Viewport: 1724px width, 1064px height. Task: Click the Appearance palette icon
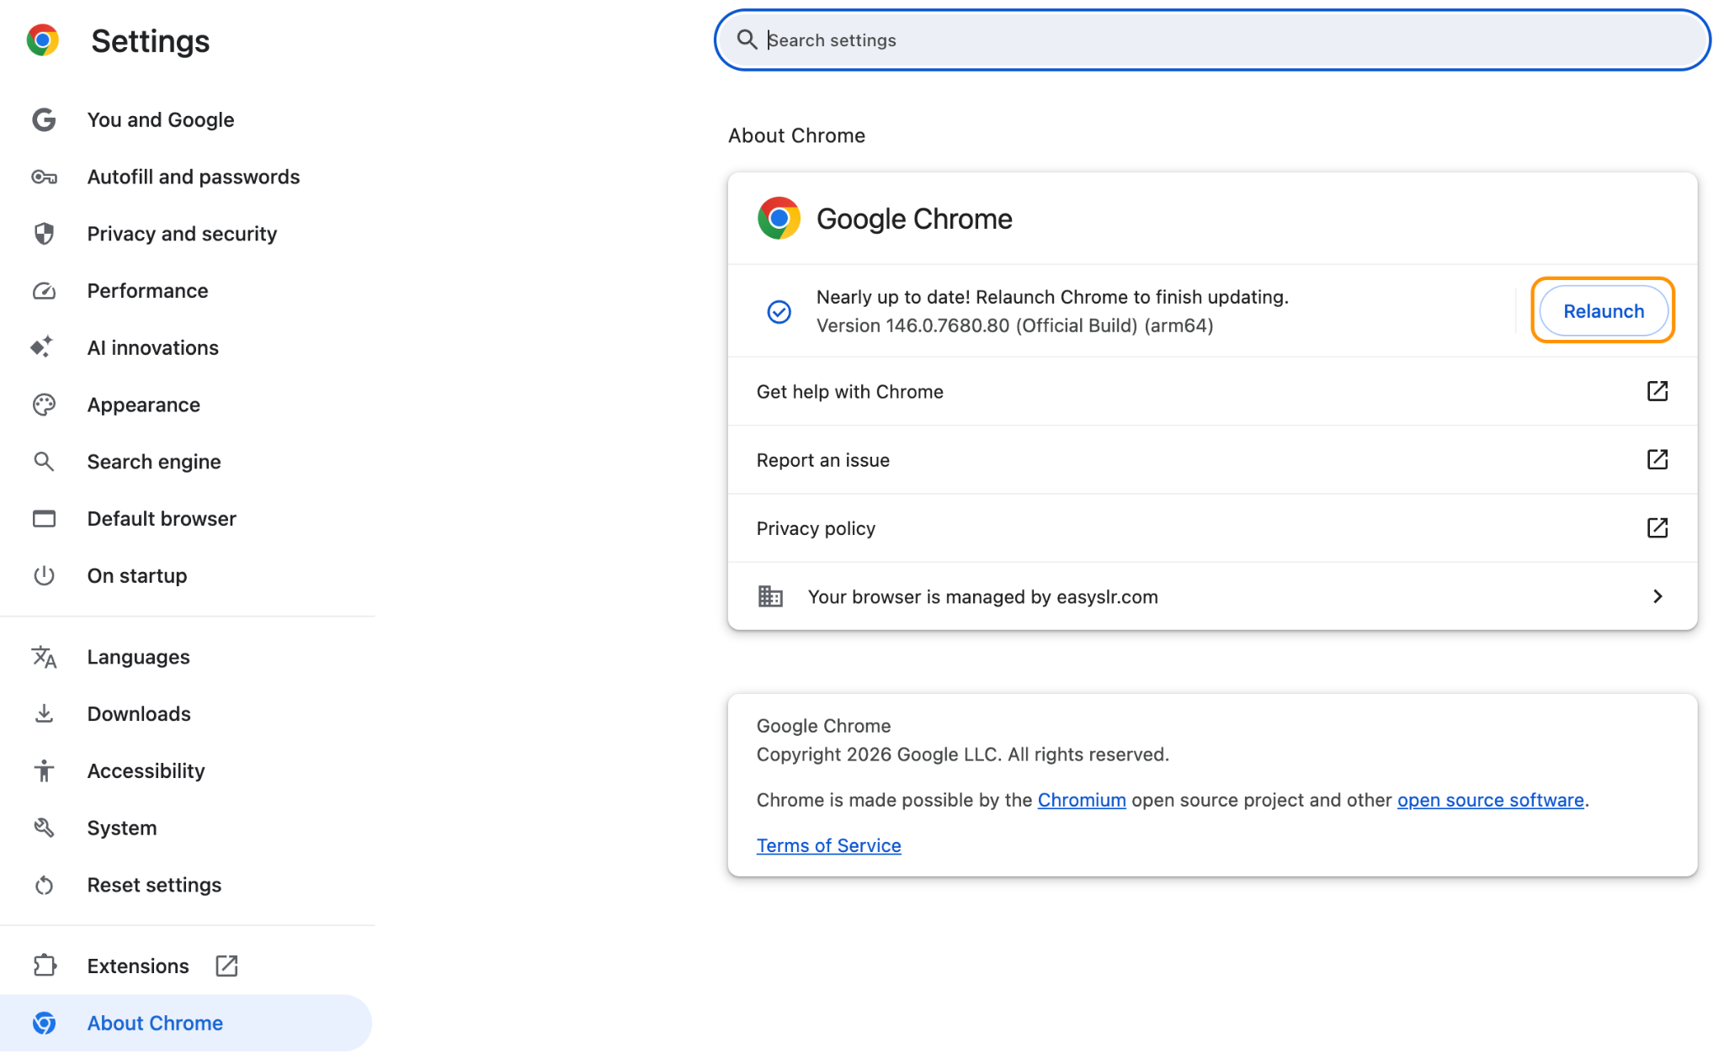[x=44, y=405]
